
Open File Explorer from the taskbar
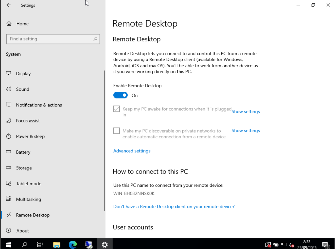tap(57, 245)
